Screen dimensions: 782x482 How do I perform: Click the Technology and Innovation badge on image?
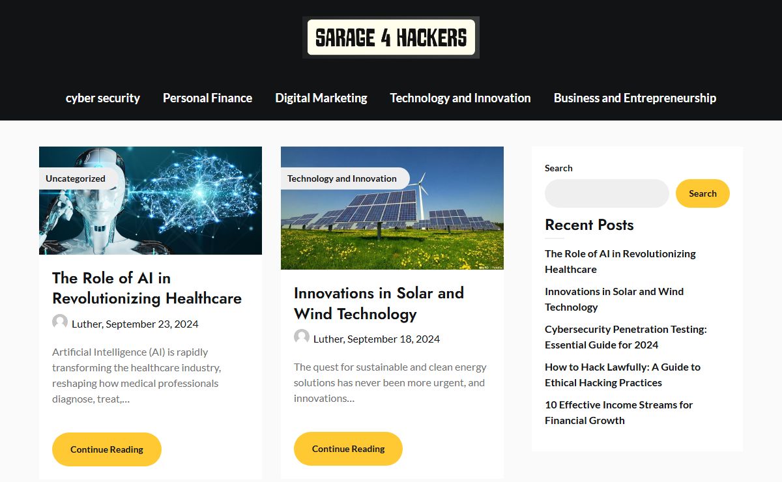342,178
